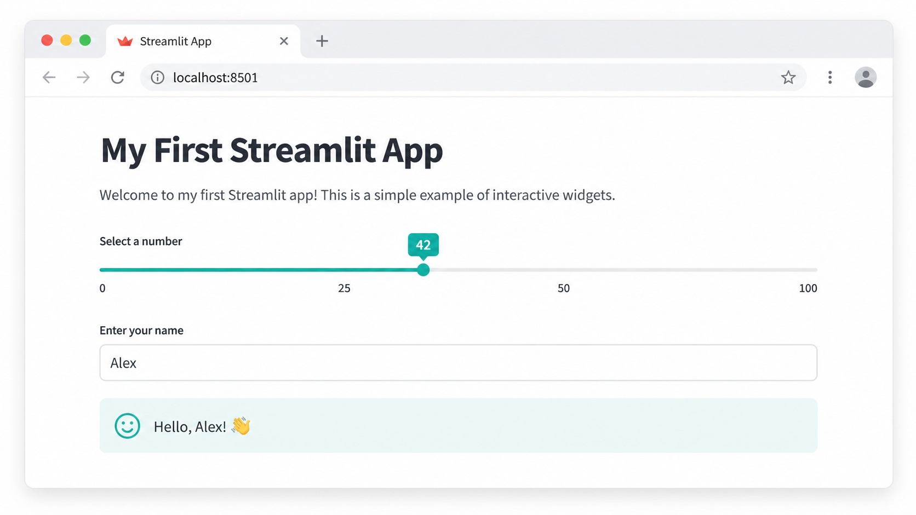
Task: Click the red crown favicon on the tab
Action: pyautogui.click(x=125, y=41)
